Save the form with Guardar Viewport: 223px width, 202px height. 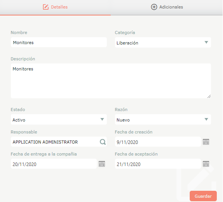click(x=203, y=196)
